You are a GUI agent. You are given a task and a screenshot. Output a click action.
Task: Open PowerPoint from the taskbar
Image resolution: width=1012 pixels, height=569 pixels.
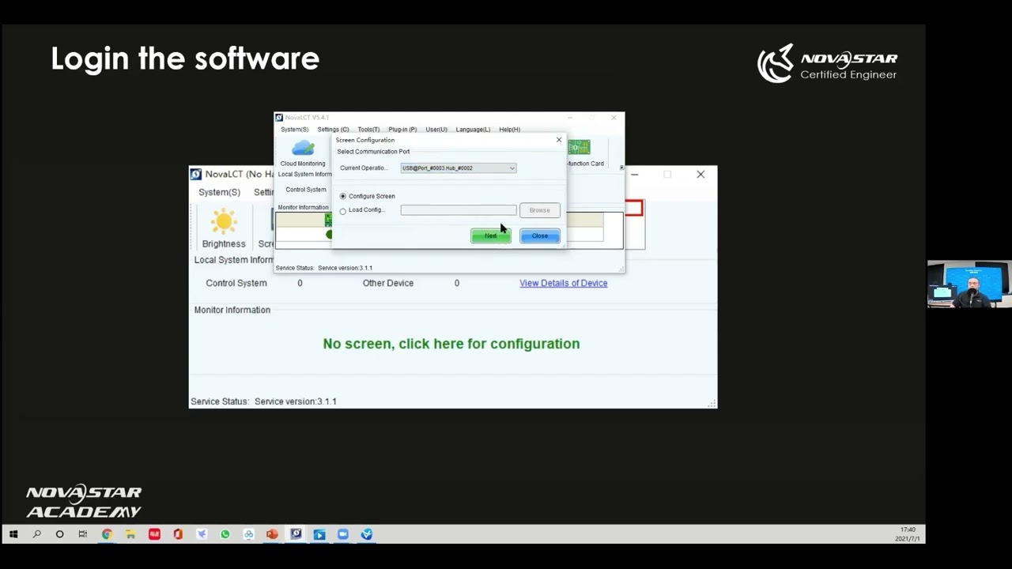(272, 534)
